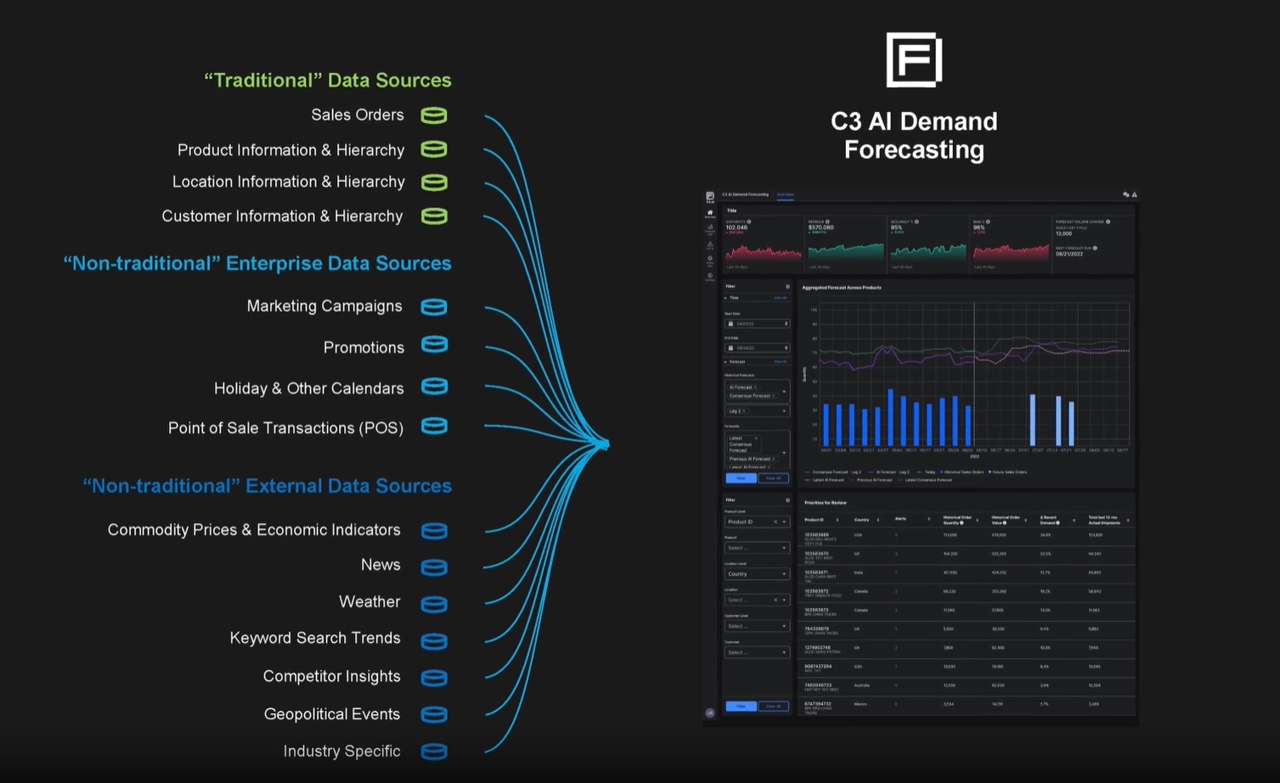Open the Product ID product level dropdown
The height and width of the screenshot is (783, 1280).
click(x=758, y=521)
